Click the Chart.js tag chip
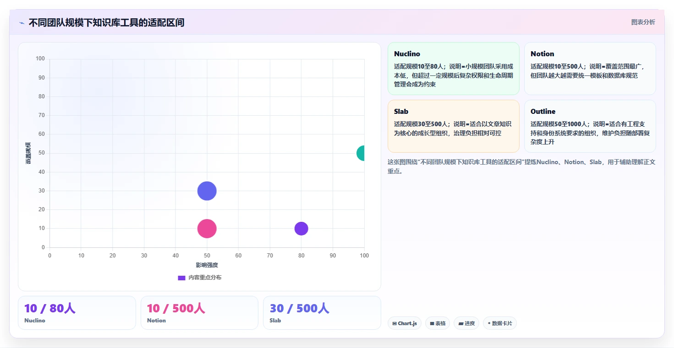674x348 pixels. (405, 323)
